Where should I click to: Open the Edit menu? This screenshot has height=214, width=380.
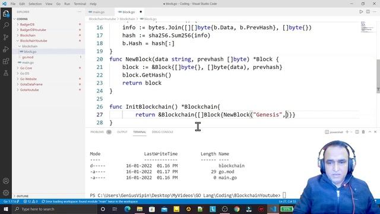(22, 4)
